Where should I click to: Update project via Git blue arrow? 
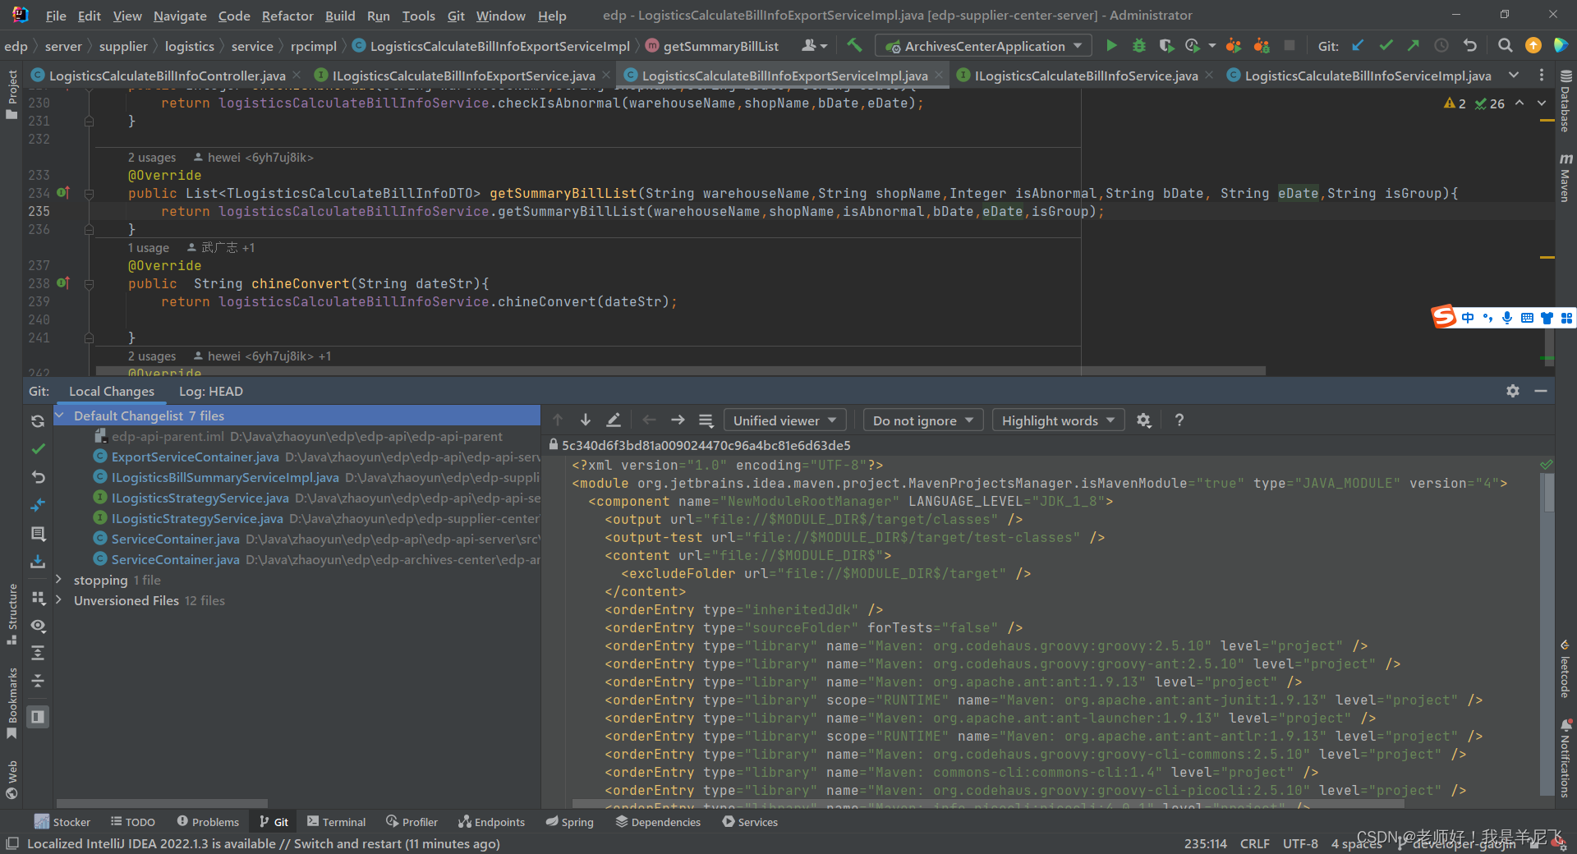1358,46
